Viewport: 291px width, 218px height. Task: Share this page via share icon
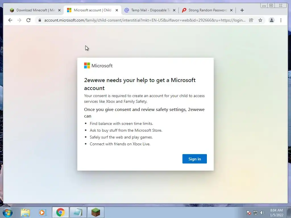[x=251, y=20]
